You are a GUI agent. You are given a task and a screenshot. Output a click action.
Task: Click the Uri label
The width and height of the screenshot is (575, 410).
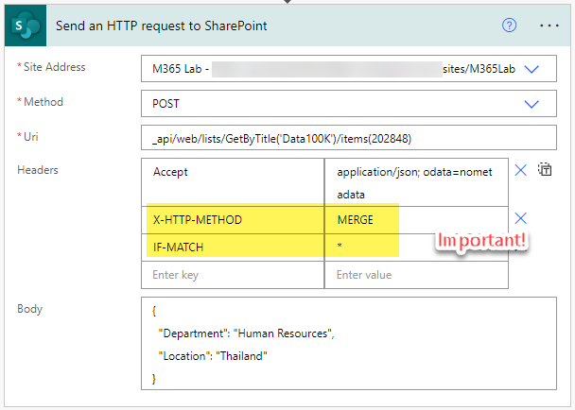[31, 137]
